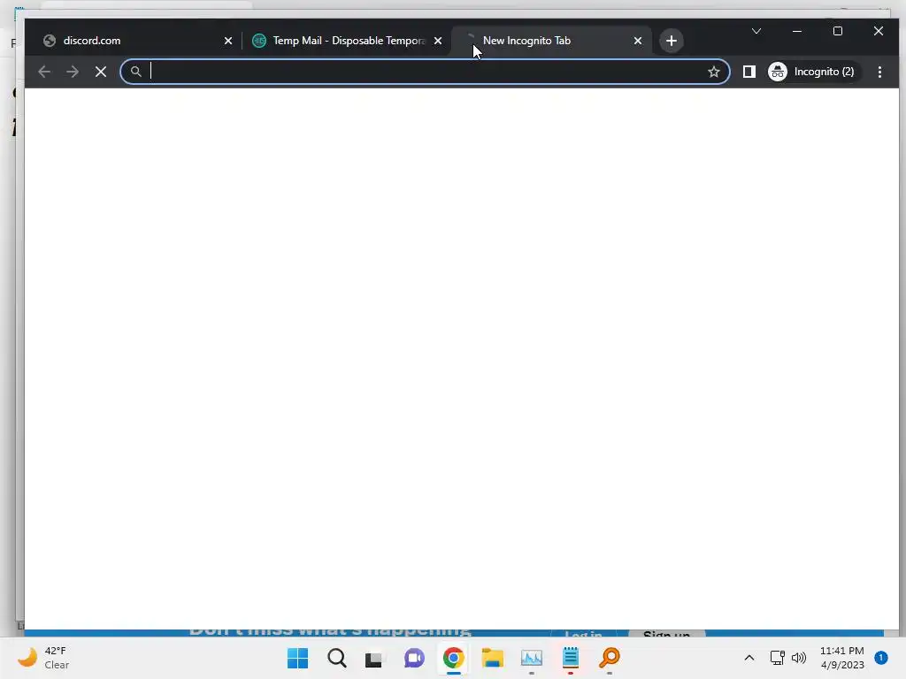This screenshot has width=906, height=679.
Task: Stop loading the page
Action: coord(101,72)
